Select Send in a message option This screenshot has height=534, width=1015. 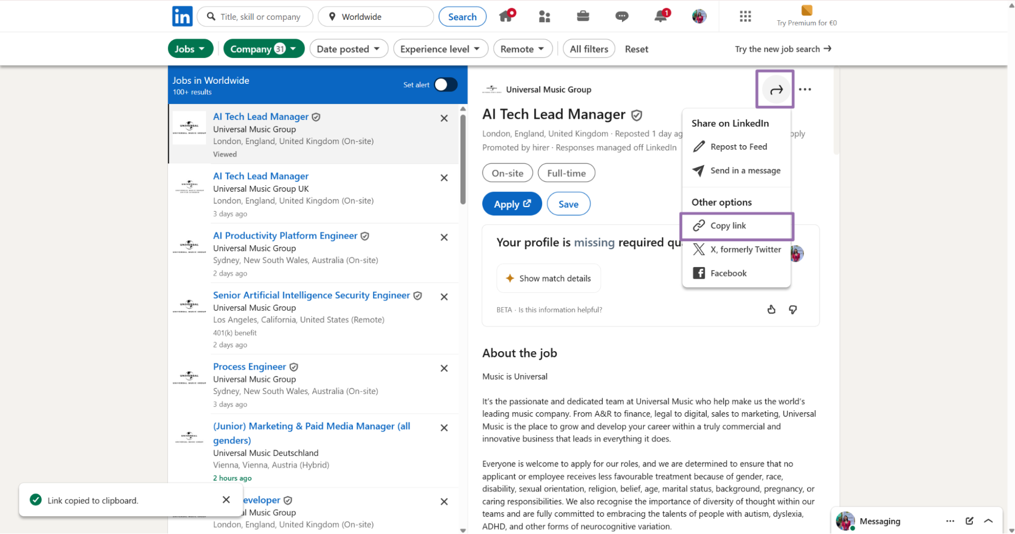click(736, 171)
